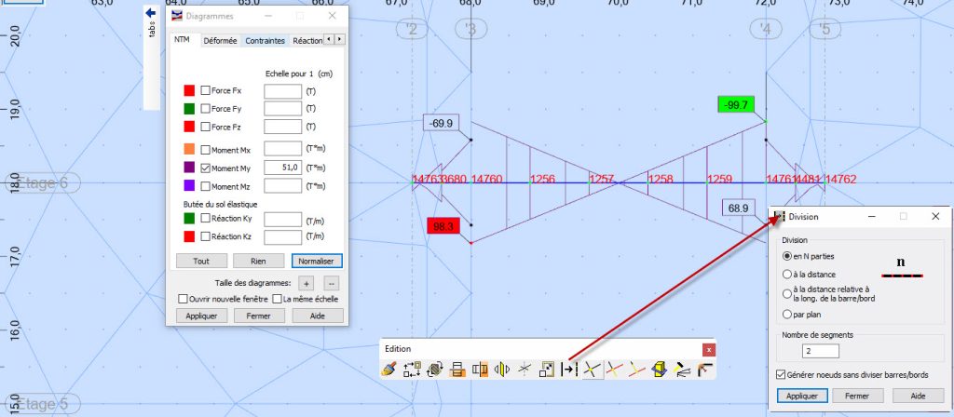
Task: Enable the Force Fx checkbox
Action: coord(206,91)
